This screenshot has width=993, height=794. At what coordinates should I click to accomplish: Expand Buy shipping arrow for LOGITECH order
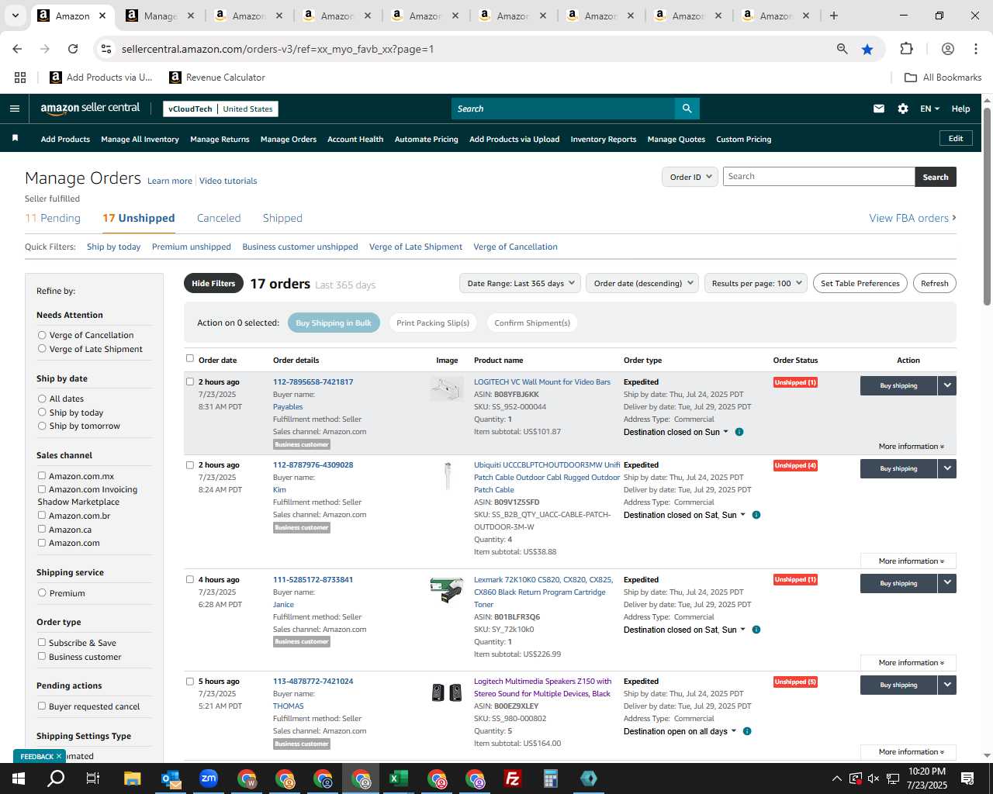pos(947,385)
